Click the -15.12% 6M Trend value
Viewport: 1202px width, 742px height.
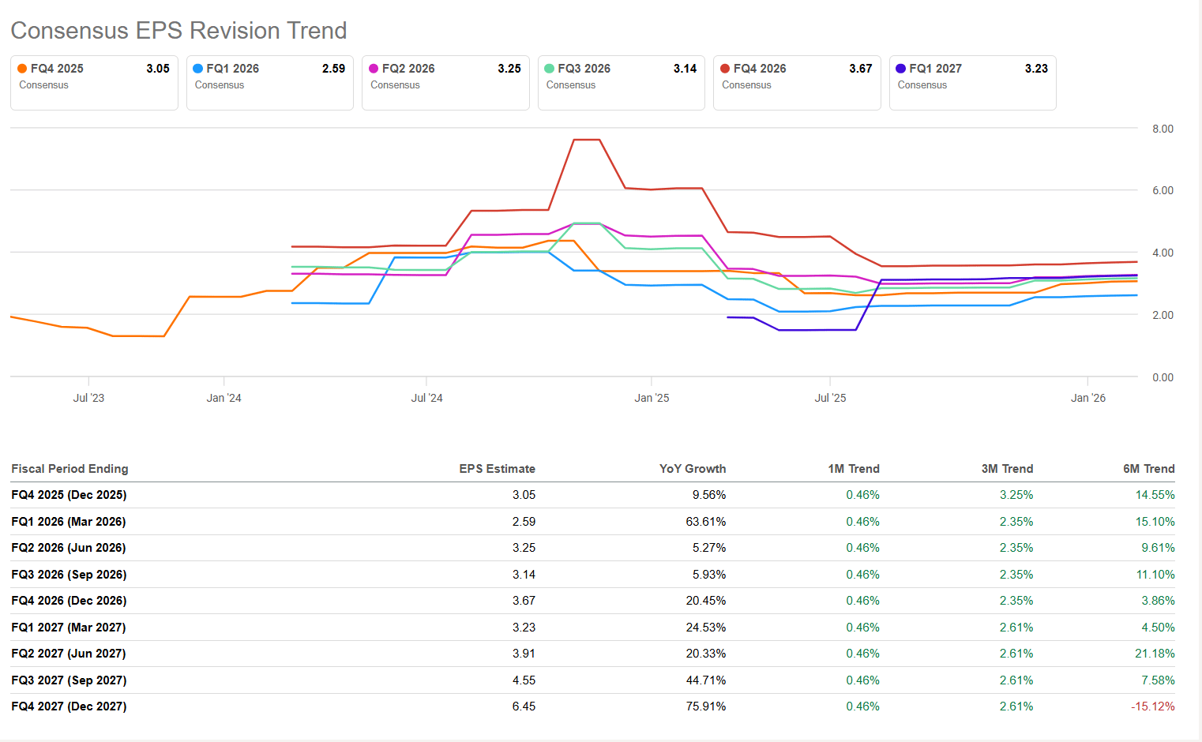click(1152, 706)
